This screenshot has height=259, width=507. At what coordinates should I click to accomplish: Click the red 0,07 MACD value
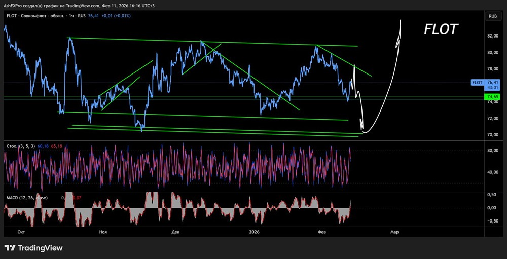coord(77,197)
